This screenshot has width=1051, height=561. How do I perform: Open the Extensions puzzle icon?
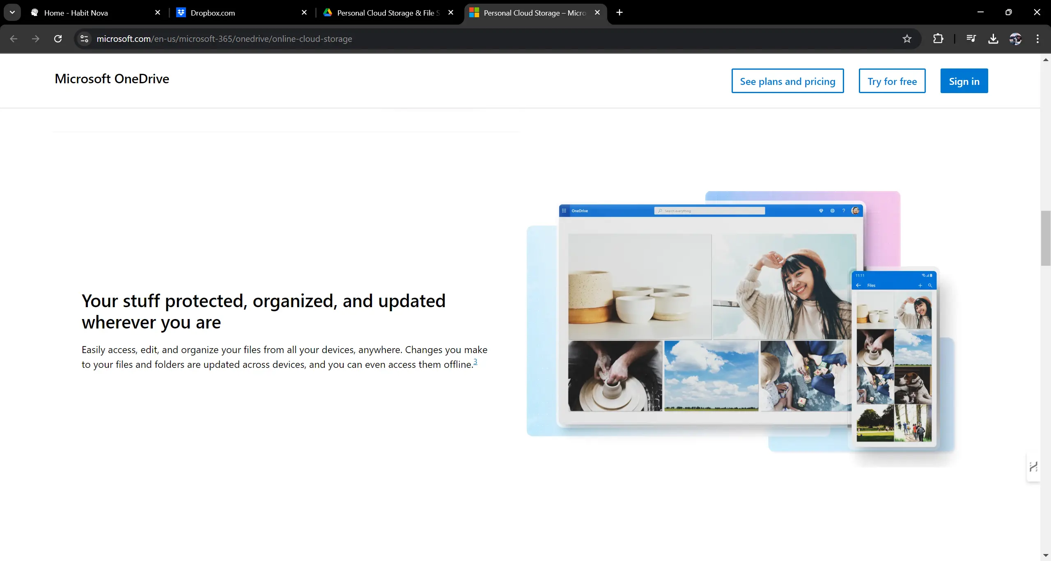pos(938,39)
